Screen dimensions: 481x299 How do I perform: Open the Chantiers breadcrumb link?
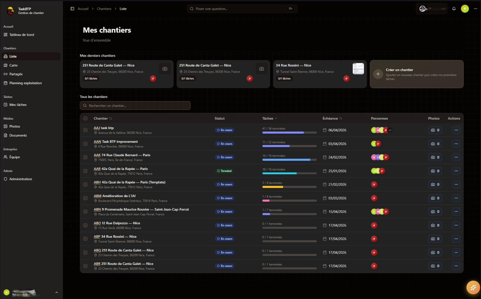(104, 9)
